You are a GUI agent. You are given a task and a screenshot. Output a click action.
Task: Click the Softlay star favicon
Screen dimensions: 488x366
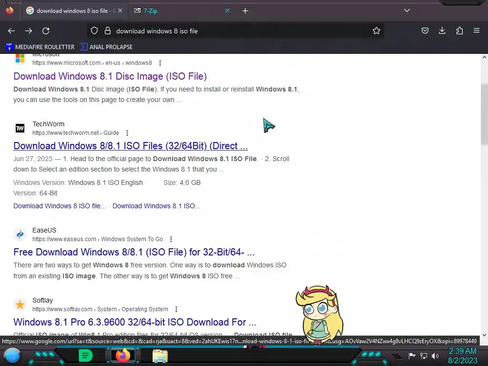(x=20, y=305)
